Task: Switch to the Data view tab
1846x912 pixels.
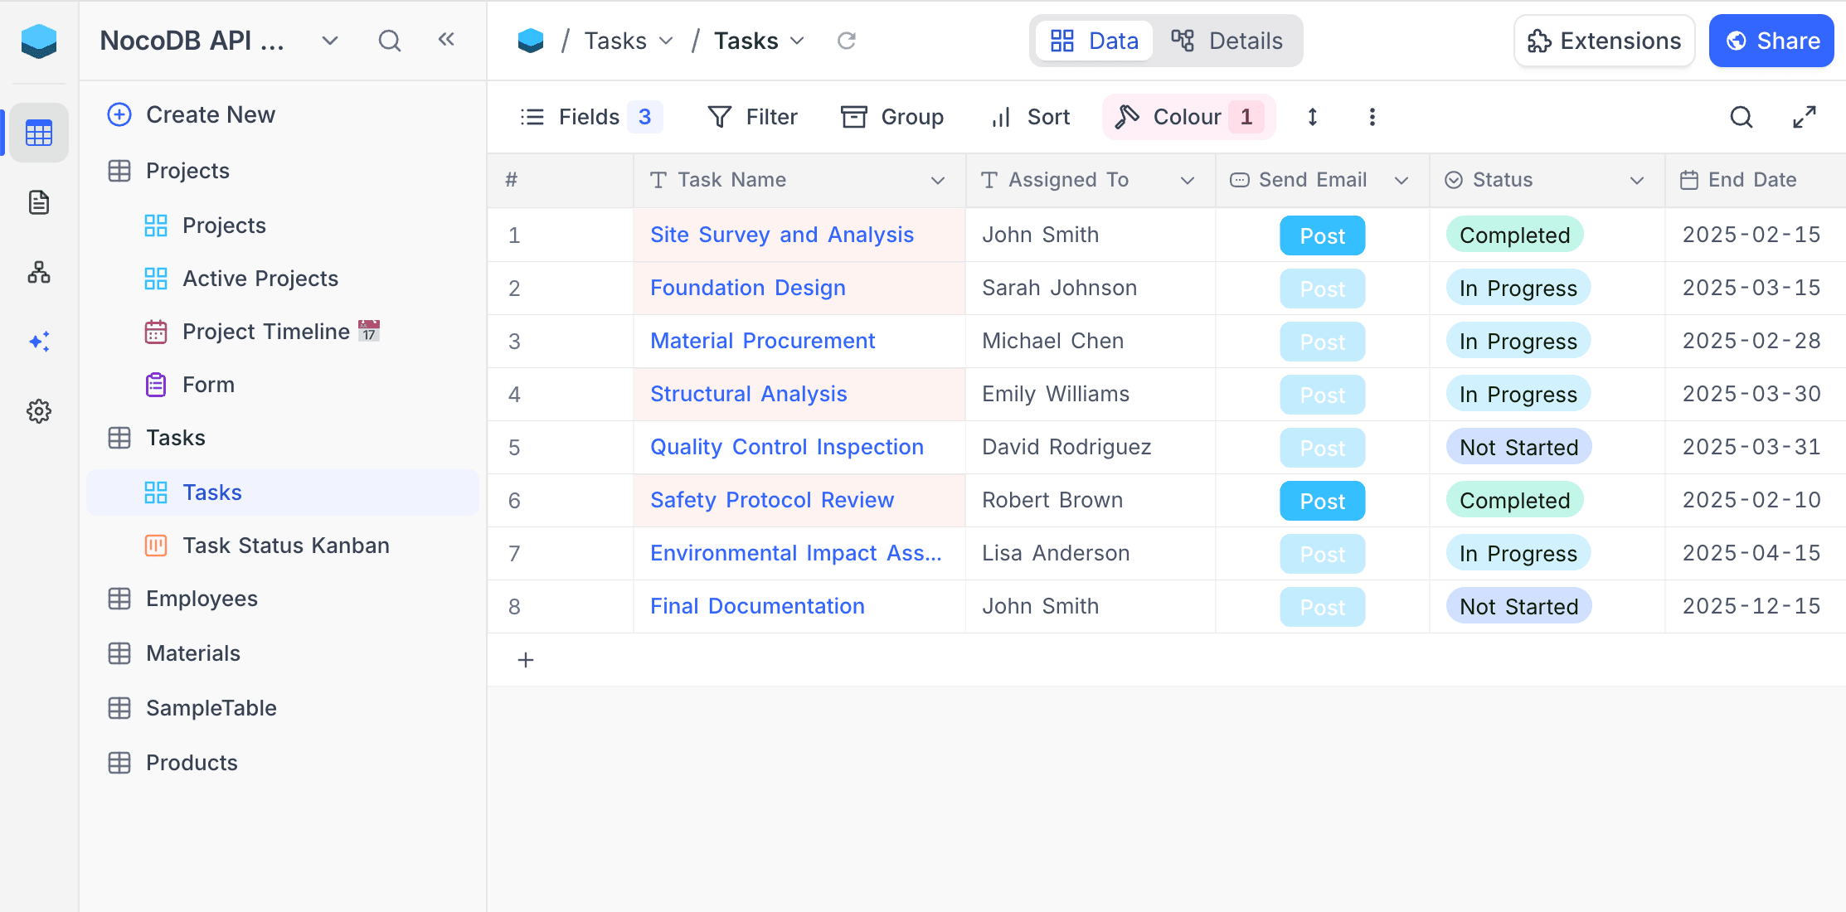Action: pos(1095,41)
